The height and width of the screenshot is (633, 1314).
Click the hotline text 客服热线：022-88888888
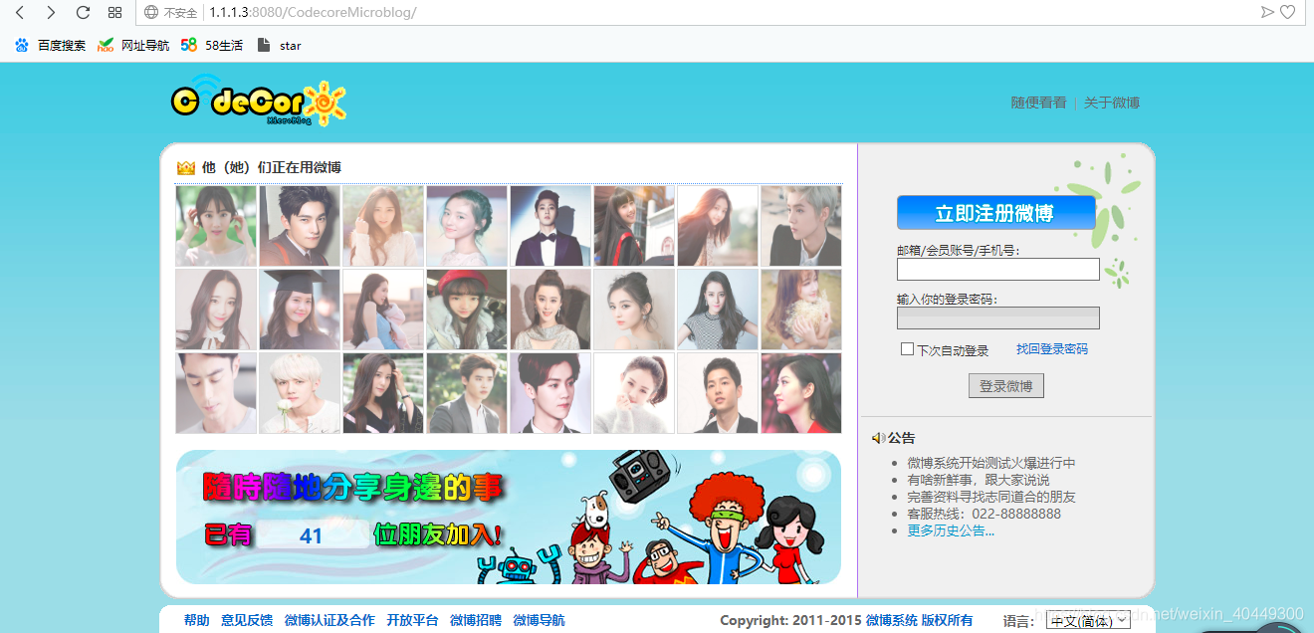(x=984, y=514)
